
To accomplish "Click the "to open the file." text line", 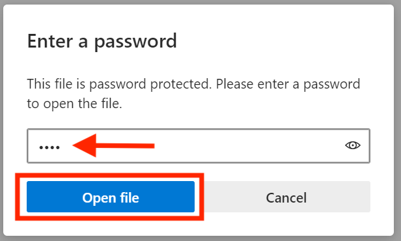I will tap(75, 104).
